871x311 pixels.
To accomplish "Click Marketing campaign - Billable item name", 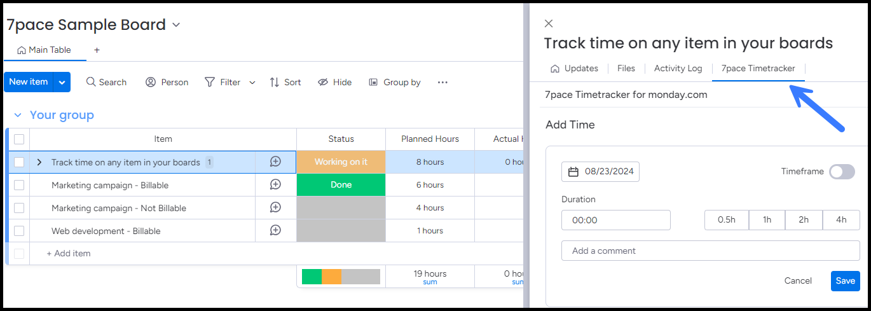I will [x=110, y=185].
